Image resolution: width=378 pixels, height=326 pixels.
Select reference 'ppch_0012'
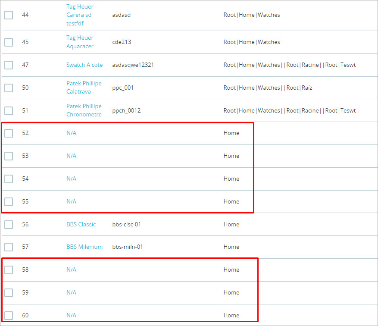[126, 111]
